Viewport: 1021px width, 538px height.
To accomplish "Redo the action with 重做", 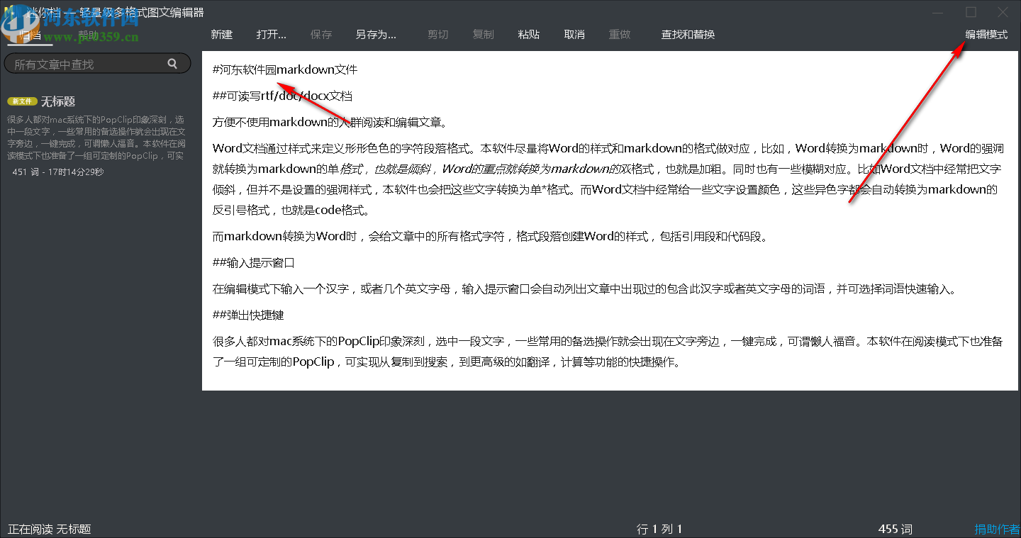I will (619, 34).
